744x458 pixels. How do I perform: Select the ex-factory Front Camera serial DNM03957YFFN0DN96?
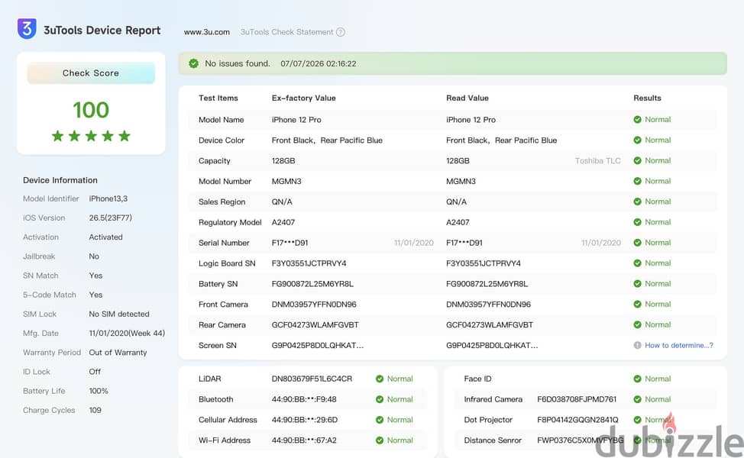click(314, 305)
